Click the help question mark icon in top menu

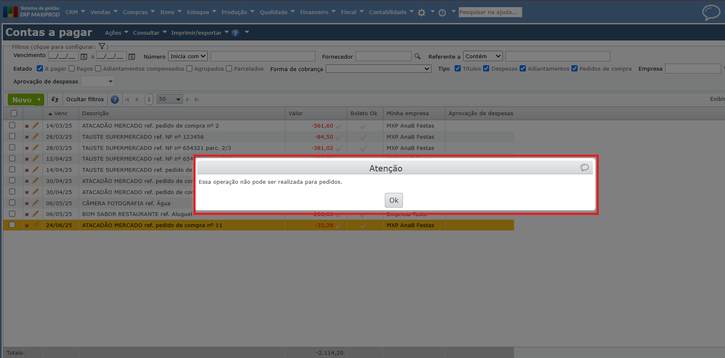pos(442,12)
